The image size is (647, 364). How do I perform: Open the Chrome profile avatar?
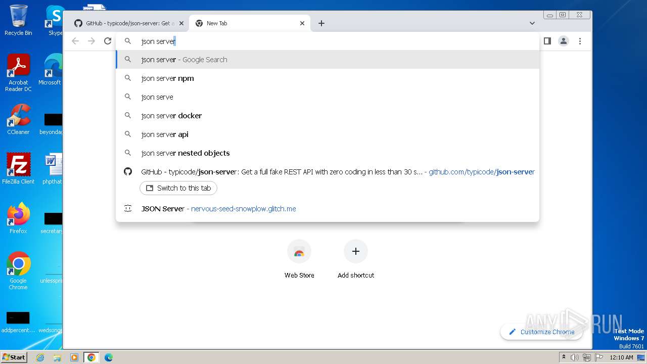point(564,41)
